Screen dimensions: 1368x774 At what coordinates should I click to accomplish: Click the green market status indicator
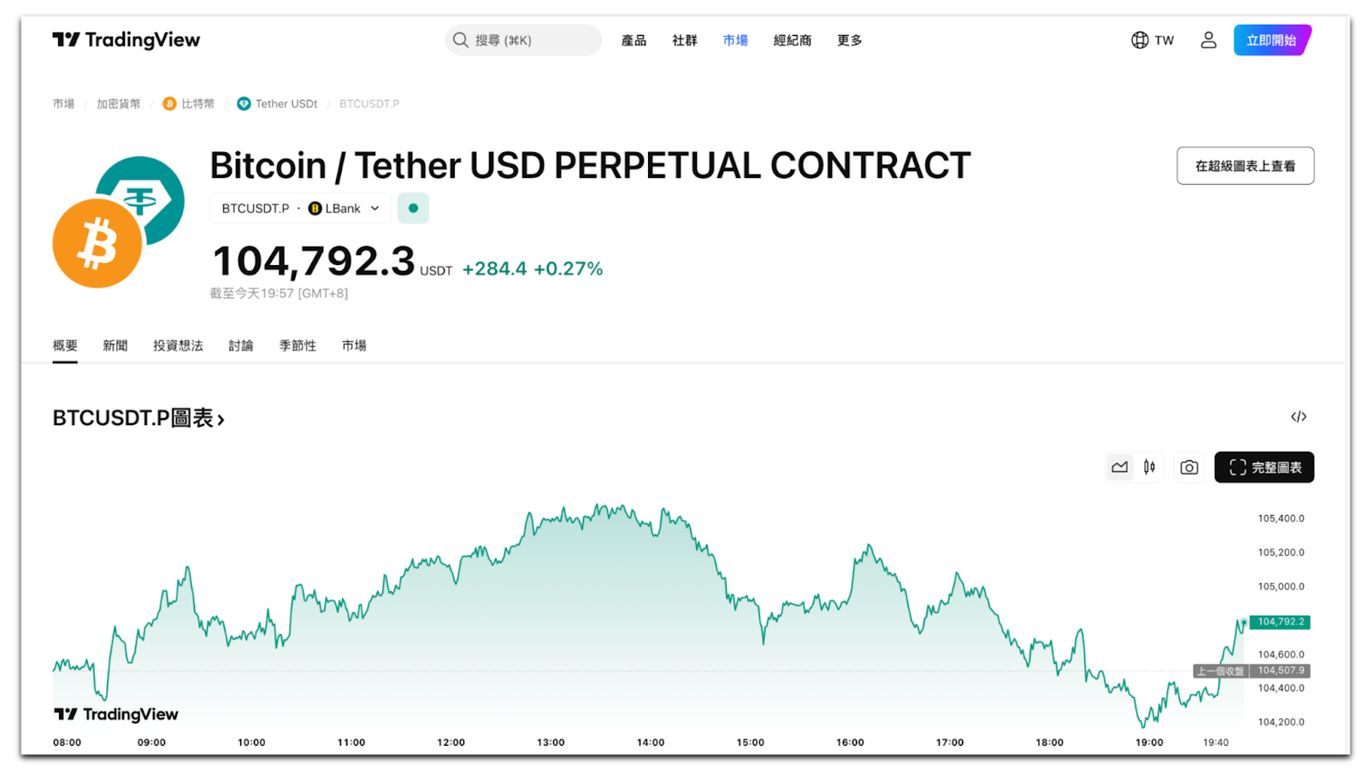(x=413, y=209)
